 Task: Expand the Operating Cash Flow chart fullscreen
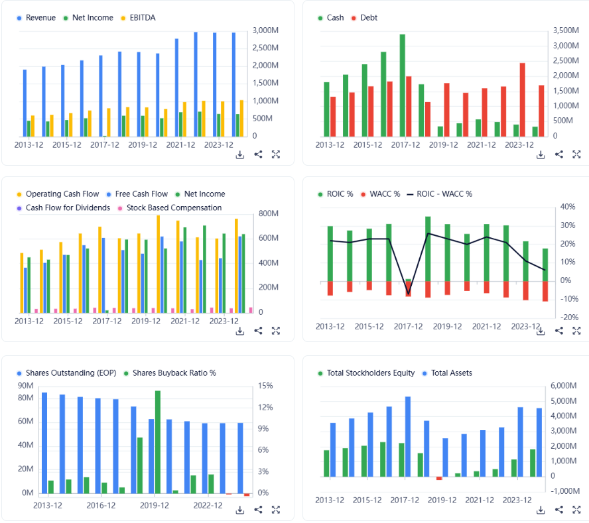(x=276, y=331)
